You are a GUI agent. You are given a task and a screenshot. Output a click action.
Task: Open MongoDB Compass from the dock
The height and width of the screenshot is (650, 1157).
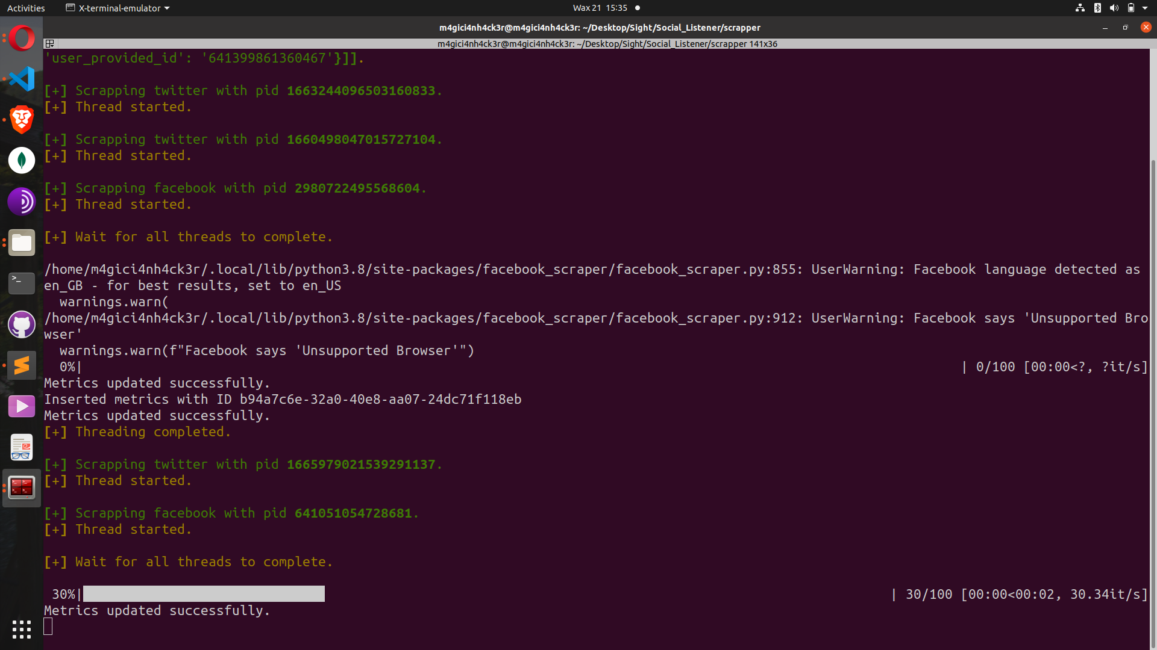[22, 161]
